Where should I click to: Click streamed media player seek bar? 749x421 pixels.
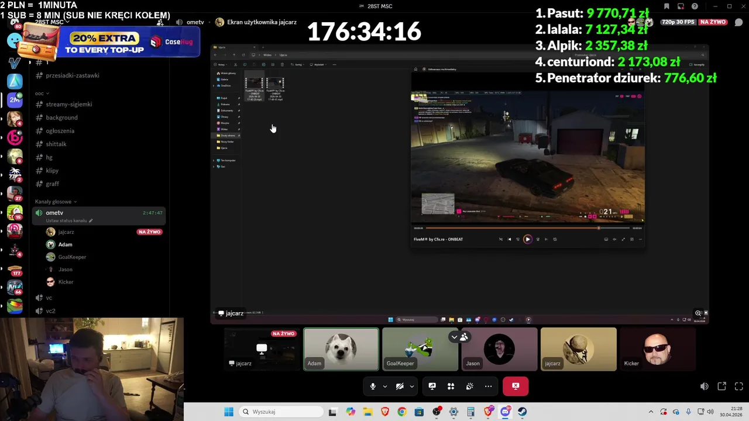click(x=527, y=228)
